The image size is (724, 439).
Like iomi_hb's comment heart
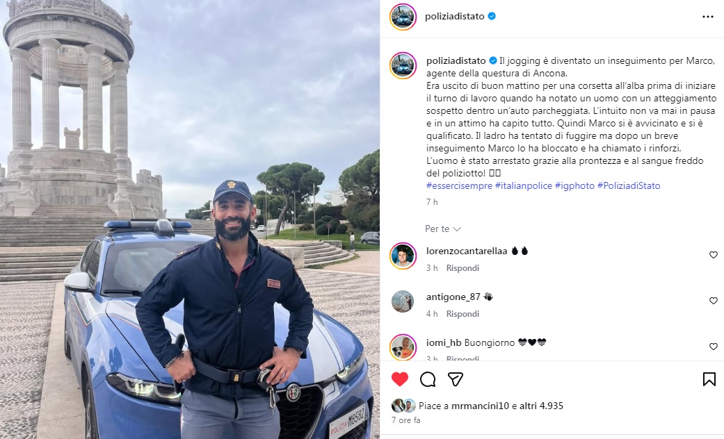[713, 347]
